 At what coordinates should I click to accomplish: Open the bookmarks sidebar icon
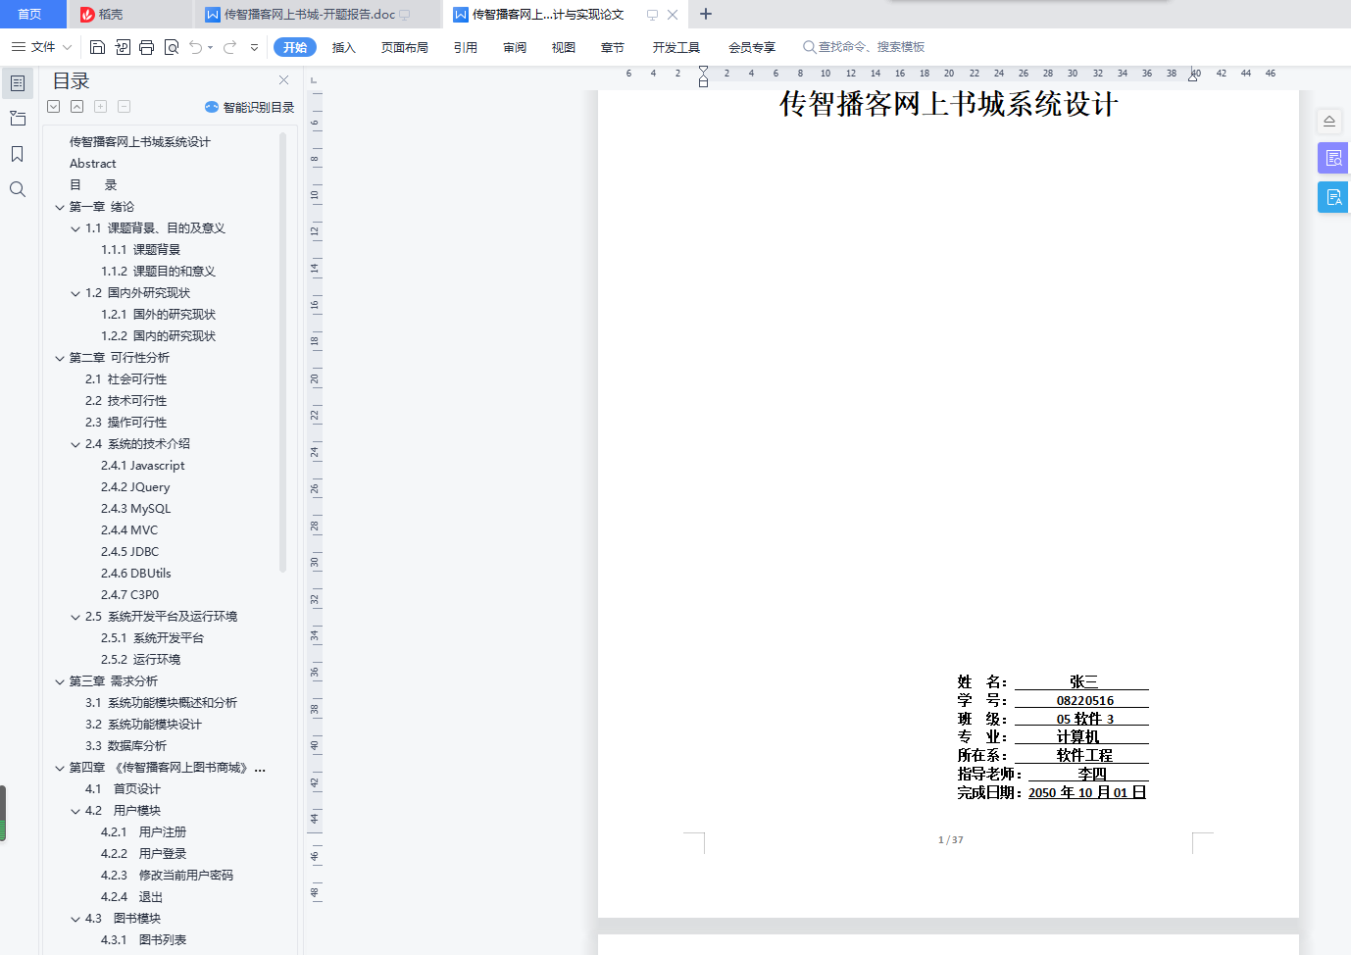(18, 154)
